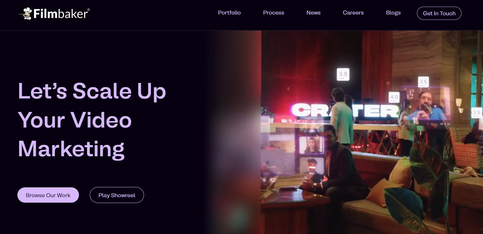The width and height of the screenshot is (483, 234).
Task: Click the Filmbaker chef logo icon
Action: 25,13
